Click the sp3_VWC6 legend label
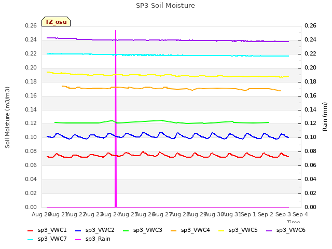Viewport: 332px width, 249px height. click(x=290, y=230)
